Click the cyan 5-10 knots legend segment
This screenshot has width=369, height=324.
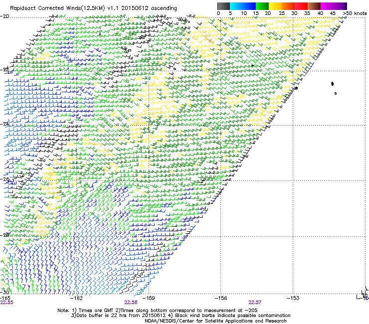(x=236, y=6)
